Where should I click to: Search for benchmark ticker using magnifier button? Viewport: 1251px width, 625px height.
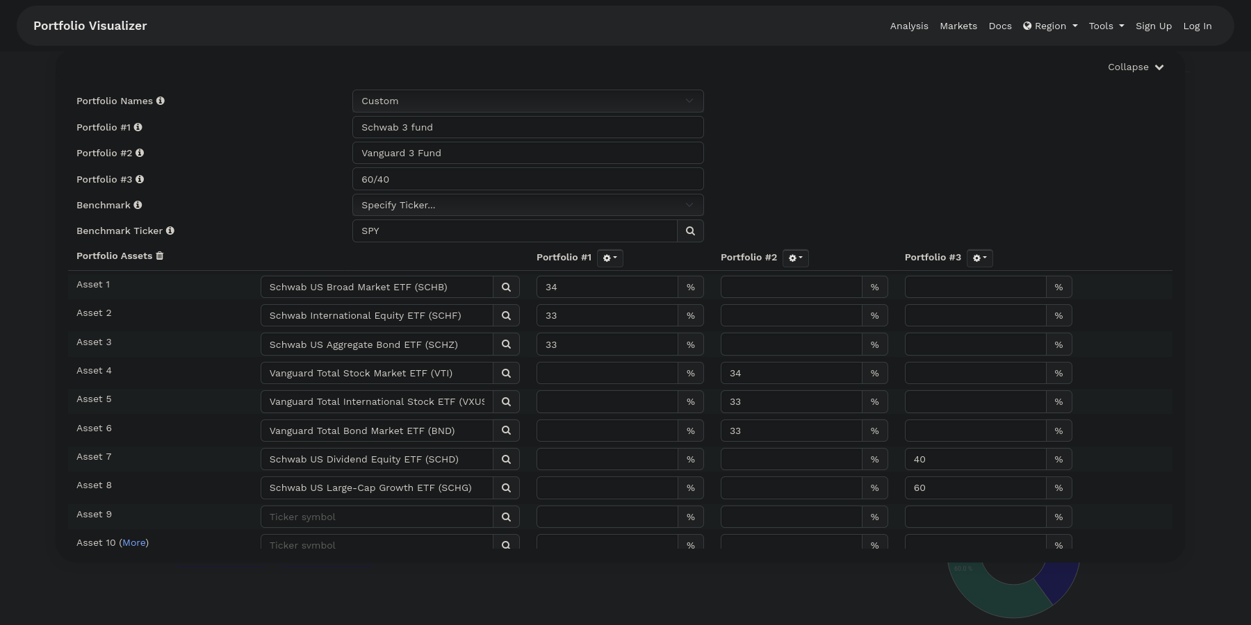(x=690, y=231)
